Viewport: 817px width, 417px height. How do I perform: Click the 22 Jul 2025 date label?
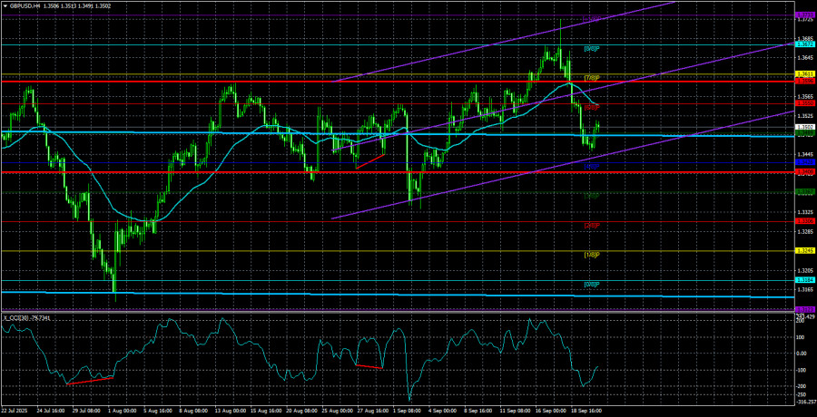pyautogui.click(x=18, y=411)
